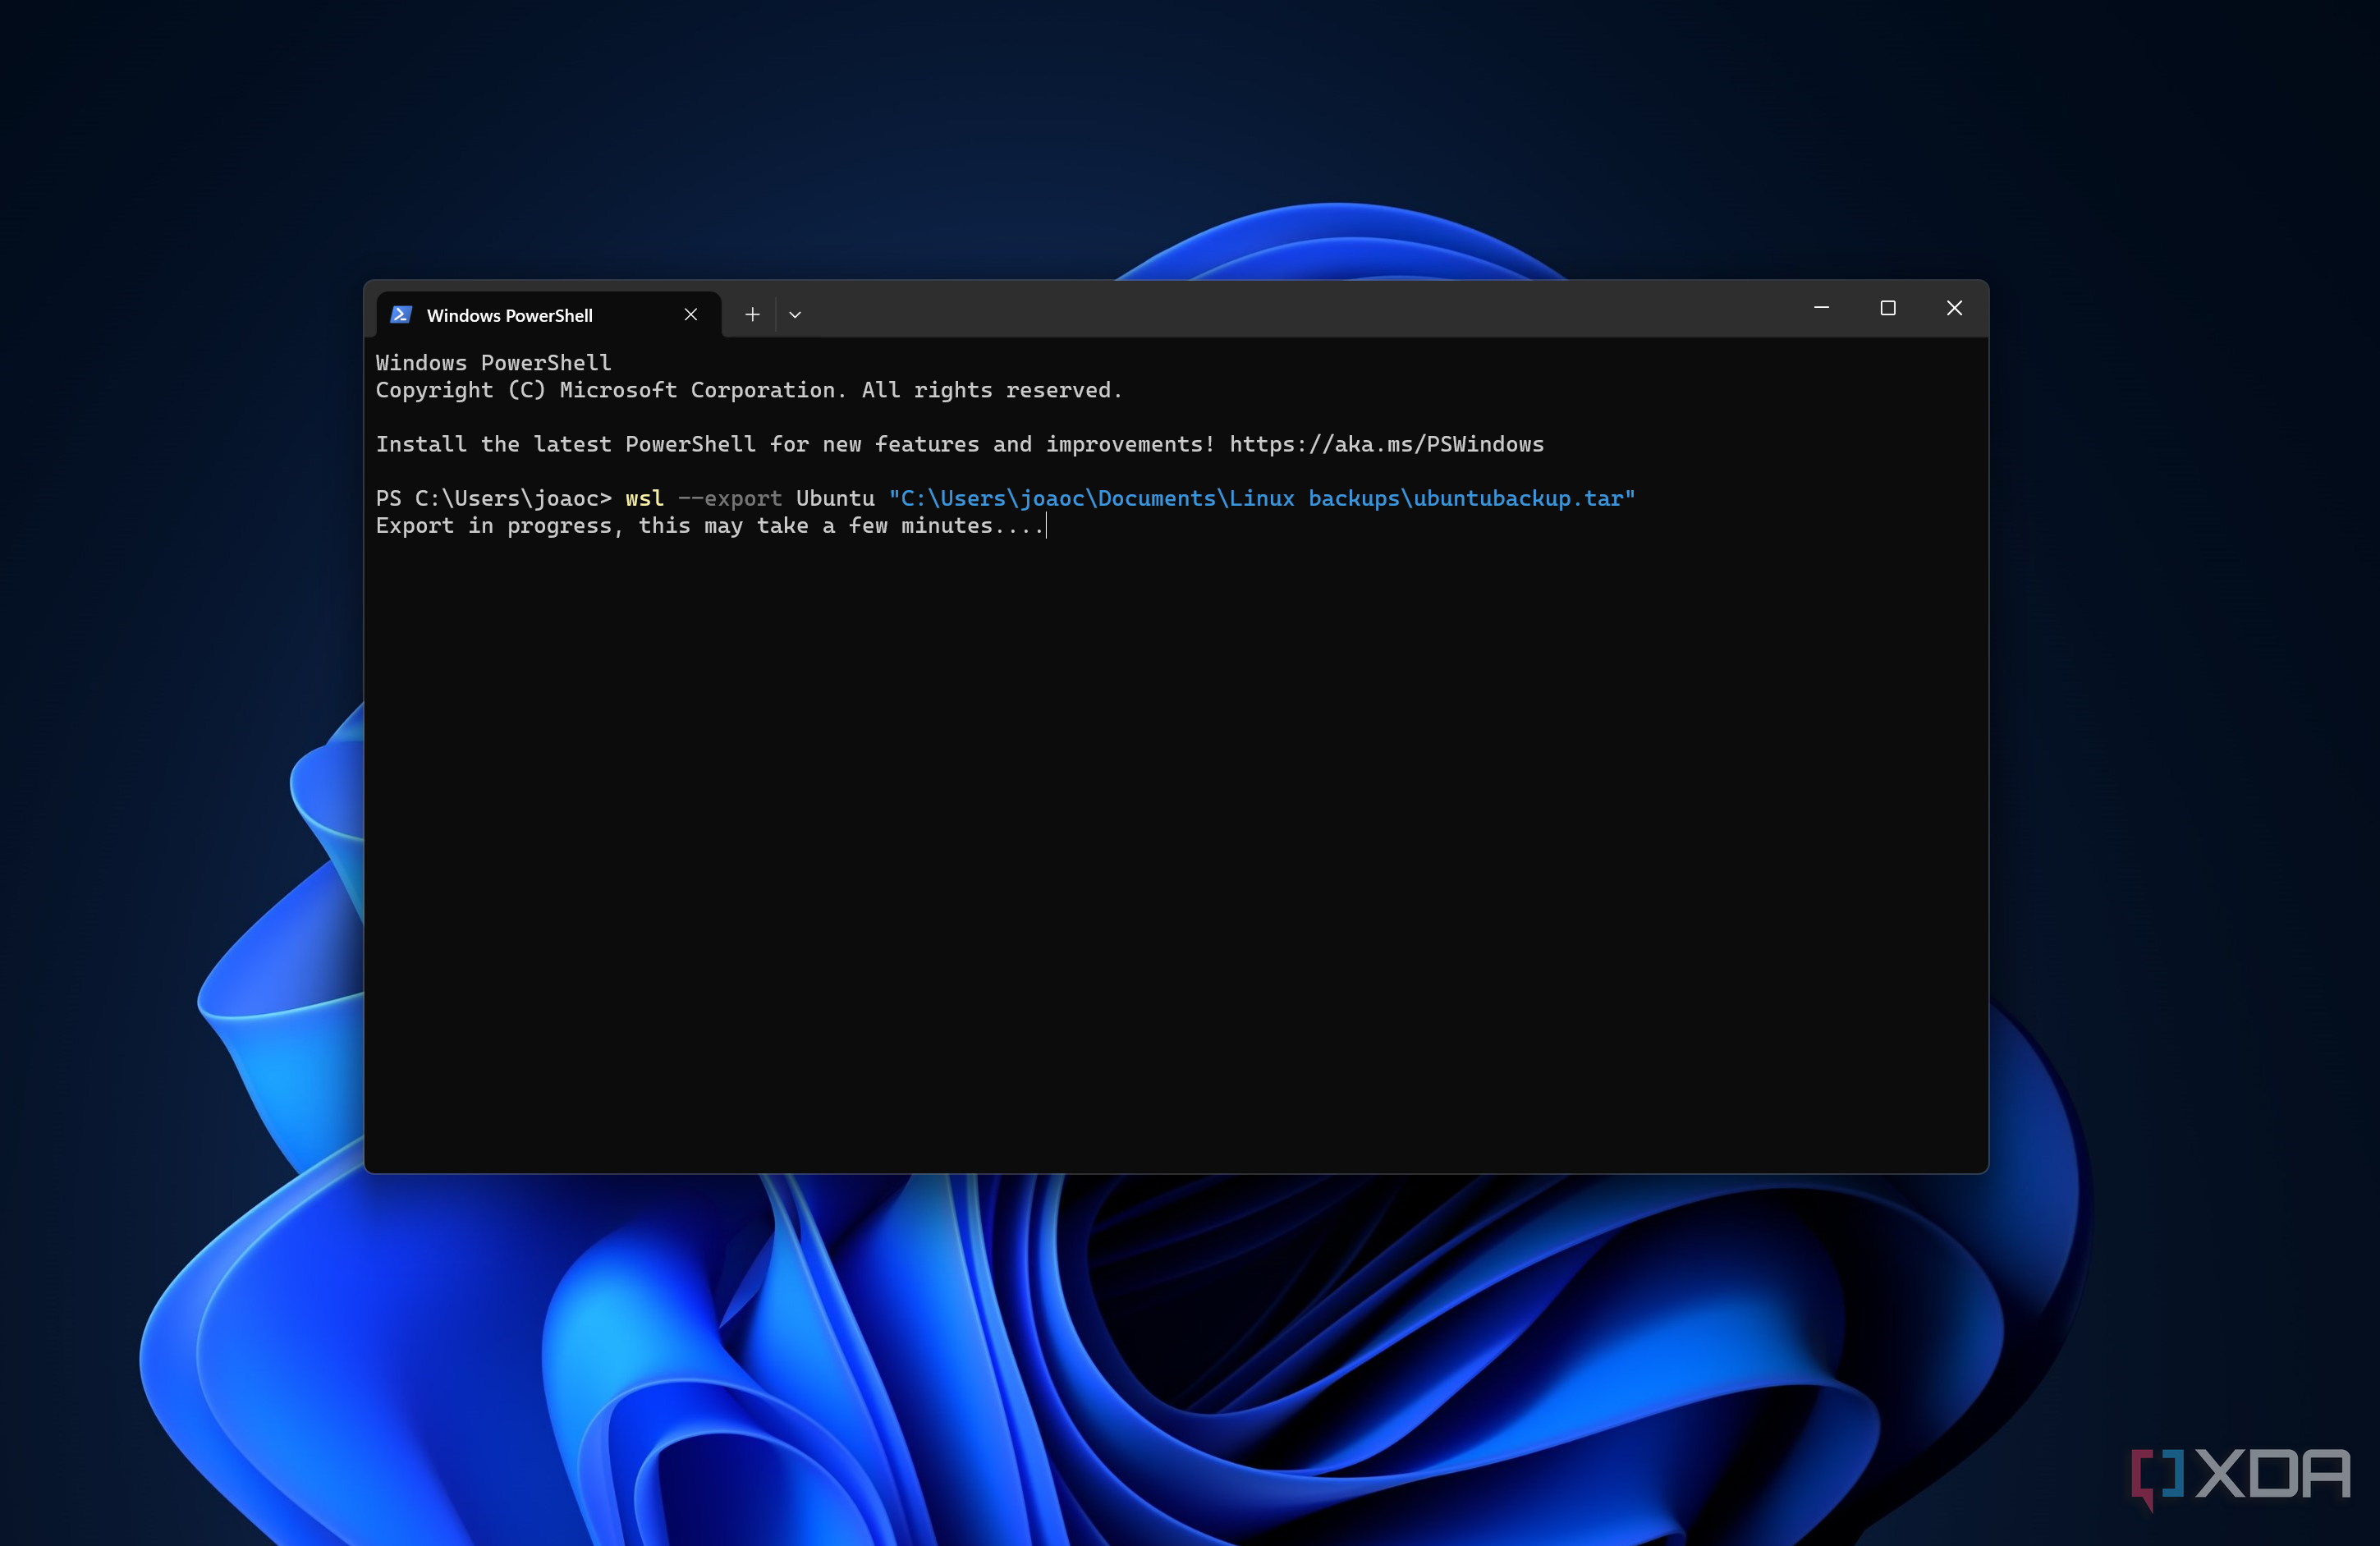Click the empty title bar area
This screenshot has height=1546, width=2380.
(1300, 308)
